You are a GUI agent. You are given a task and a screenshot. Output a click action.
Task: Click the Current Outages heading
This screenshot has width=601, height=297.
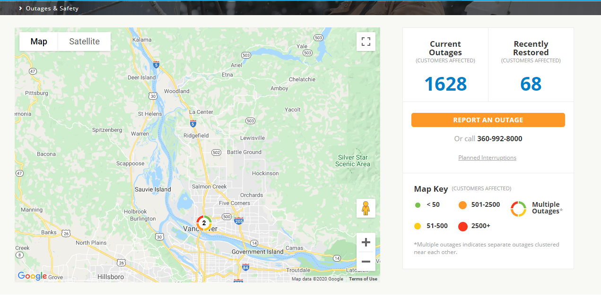coord(445,48)
